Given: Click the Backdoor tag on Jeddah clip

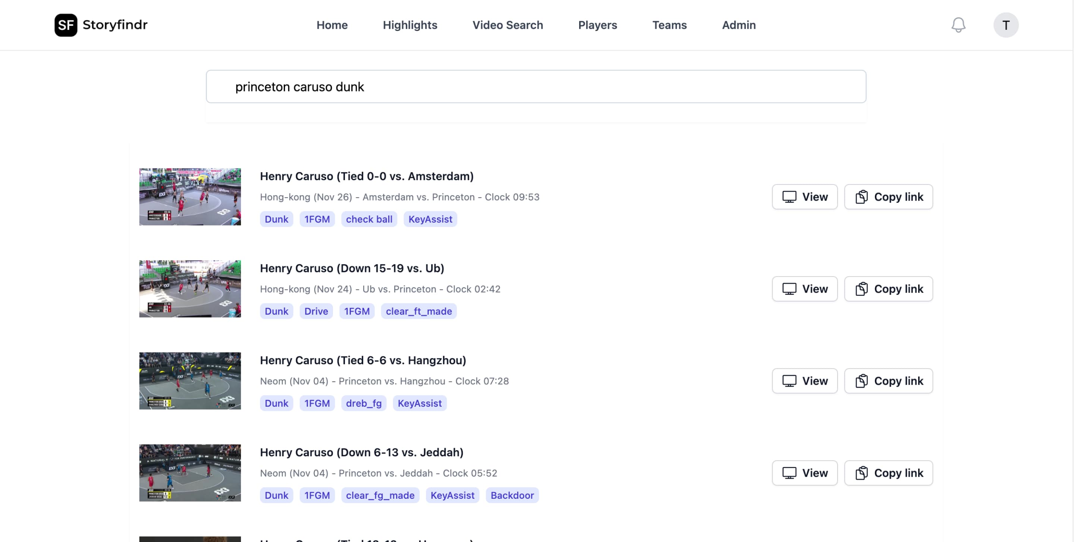Looking at the screenshot, I should pos(512,495).
